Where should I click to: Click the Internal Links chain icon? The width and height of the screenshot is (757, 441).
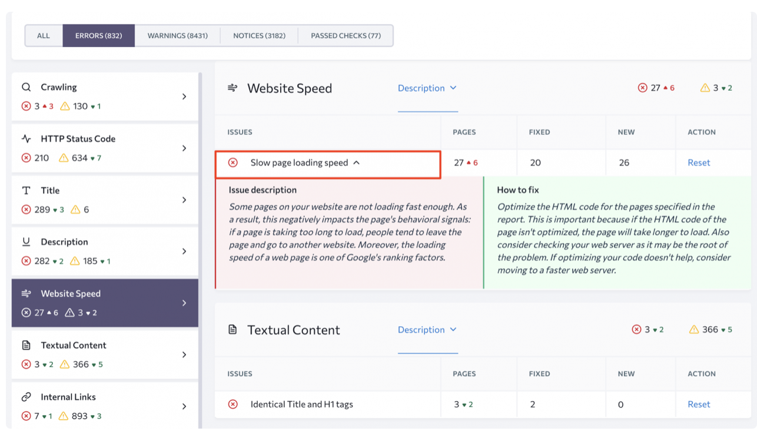[x=26, y=397]
